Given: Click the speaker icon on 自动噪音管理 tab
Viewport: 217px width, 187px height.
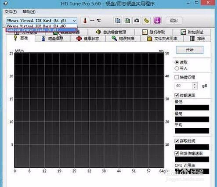Looking at the screenshot, I should point(98,32).
